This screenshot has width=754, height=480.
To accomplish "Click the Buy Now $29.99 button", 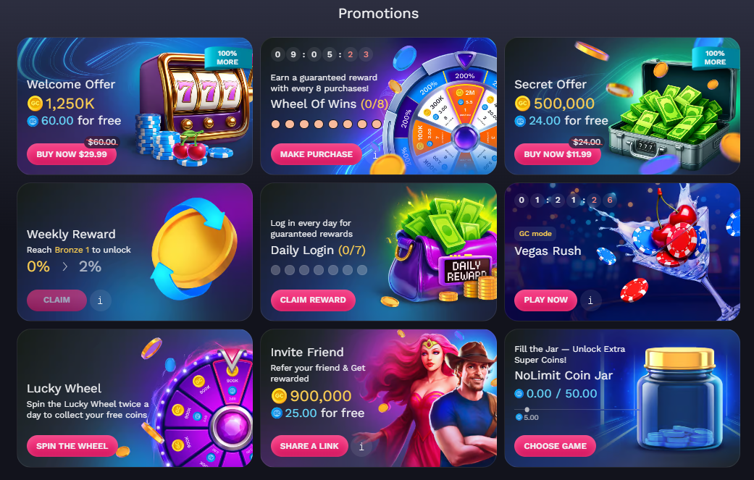I will (x=72, y=154).
